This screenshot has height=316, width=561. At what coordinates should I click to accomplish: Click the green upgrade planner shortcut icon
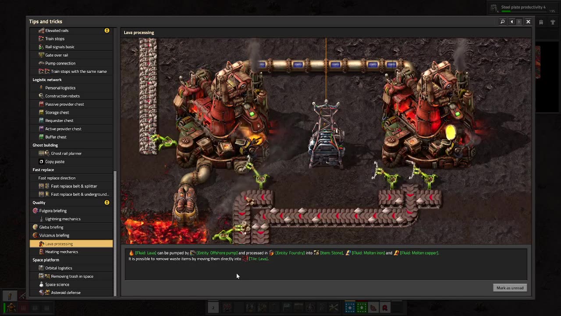pos(362,308)
